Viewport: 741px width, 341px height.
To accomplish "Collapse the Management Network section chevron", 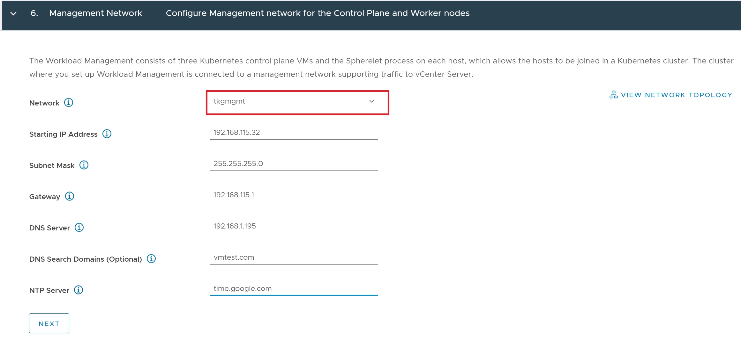I will 13,13.
